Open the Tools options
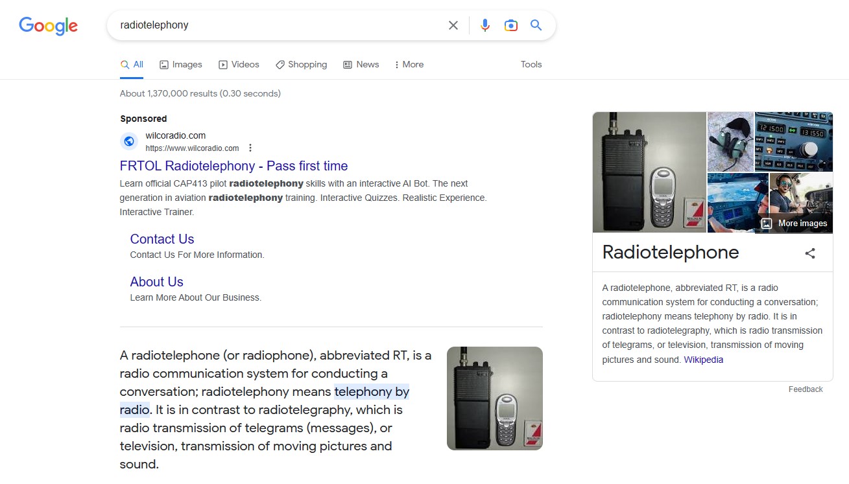Viewport: 849px width, 484px height. pos(531,64)
